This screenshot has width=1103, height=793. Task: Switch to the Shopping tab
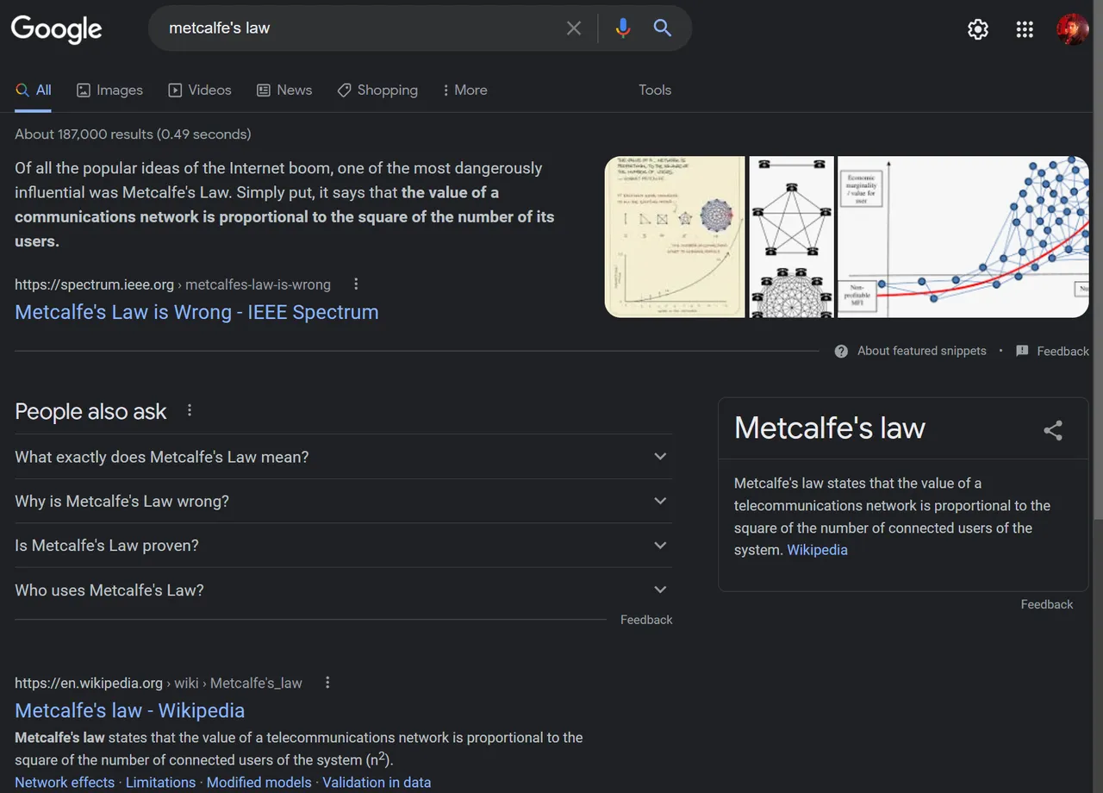[x=377, y=90]
